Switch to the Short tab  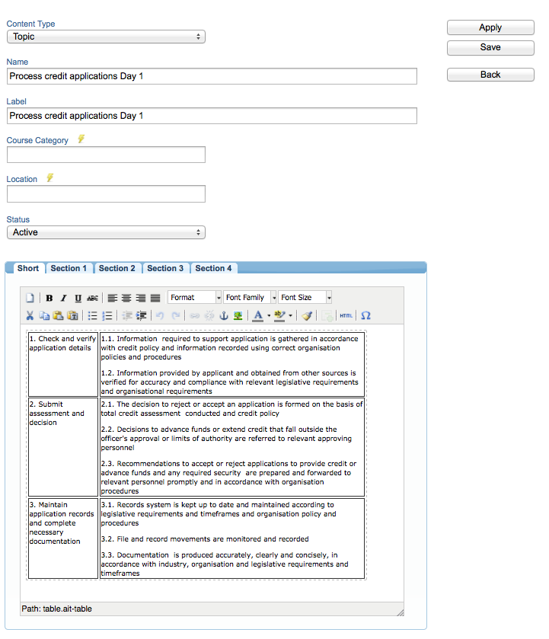(27, 268)
